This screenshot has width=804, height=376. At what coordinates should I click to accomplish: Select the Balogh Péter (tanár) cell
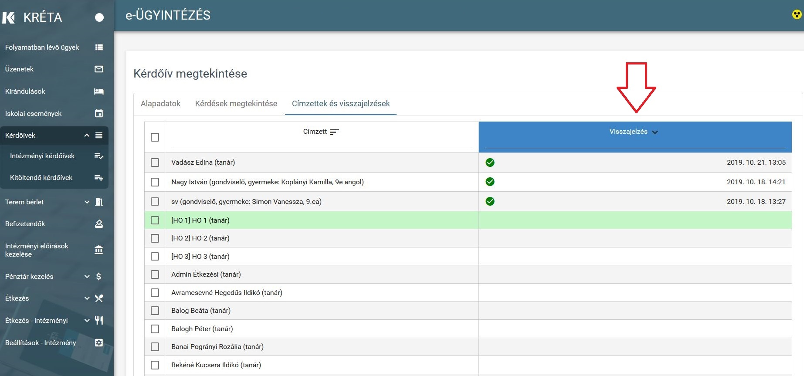point(322,329)
